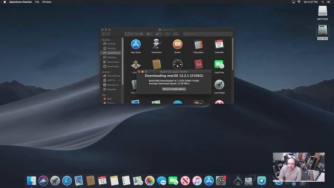Image resolution: width=334 pixels, height=188 pixels.
Task: Open the OpenCore-Patcher app menu
Action: 20,2
